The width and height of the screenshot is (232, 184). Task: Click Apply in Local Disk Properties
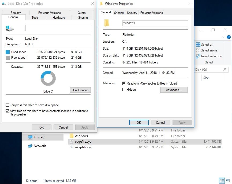(85, 127)
